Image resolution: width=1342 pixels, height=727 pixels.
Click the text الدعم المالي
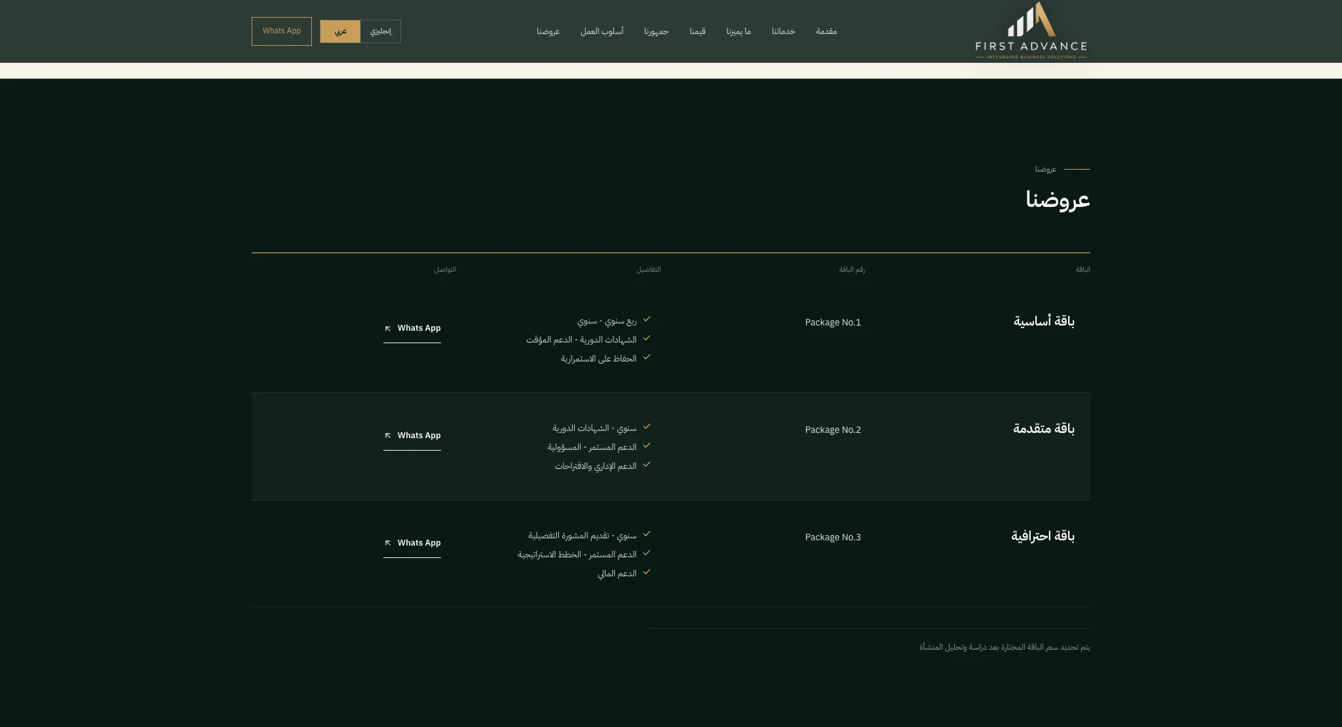pos(617,574)
